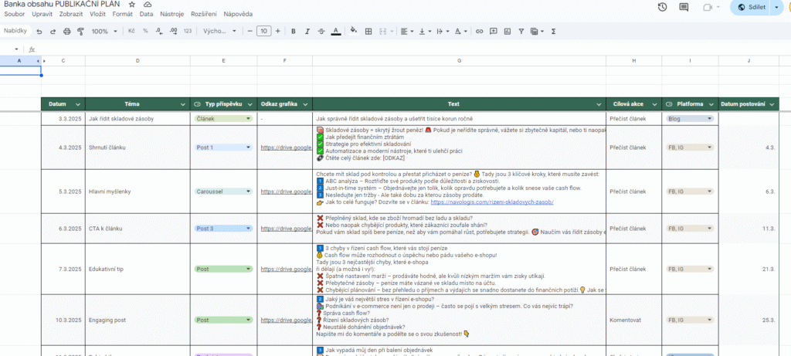The height and width of the screenshot is (356, 791).
Task: Toggle bold formatting
Action: coord(293,32)
